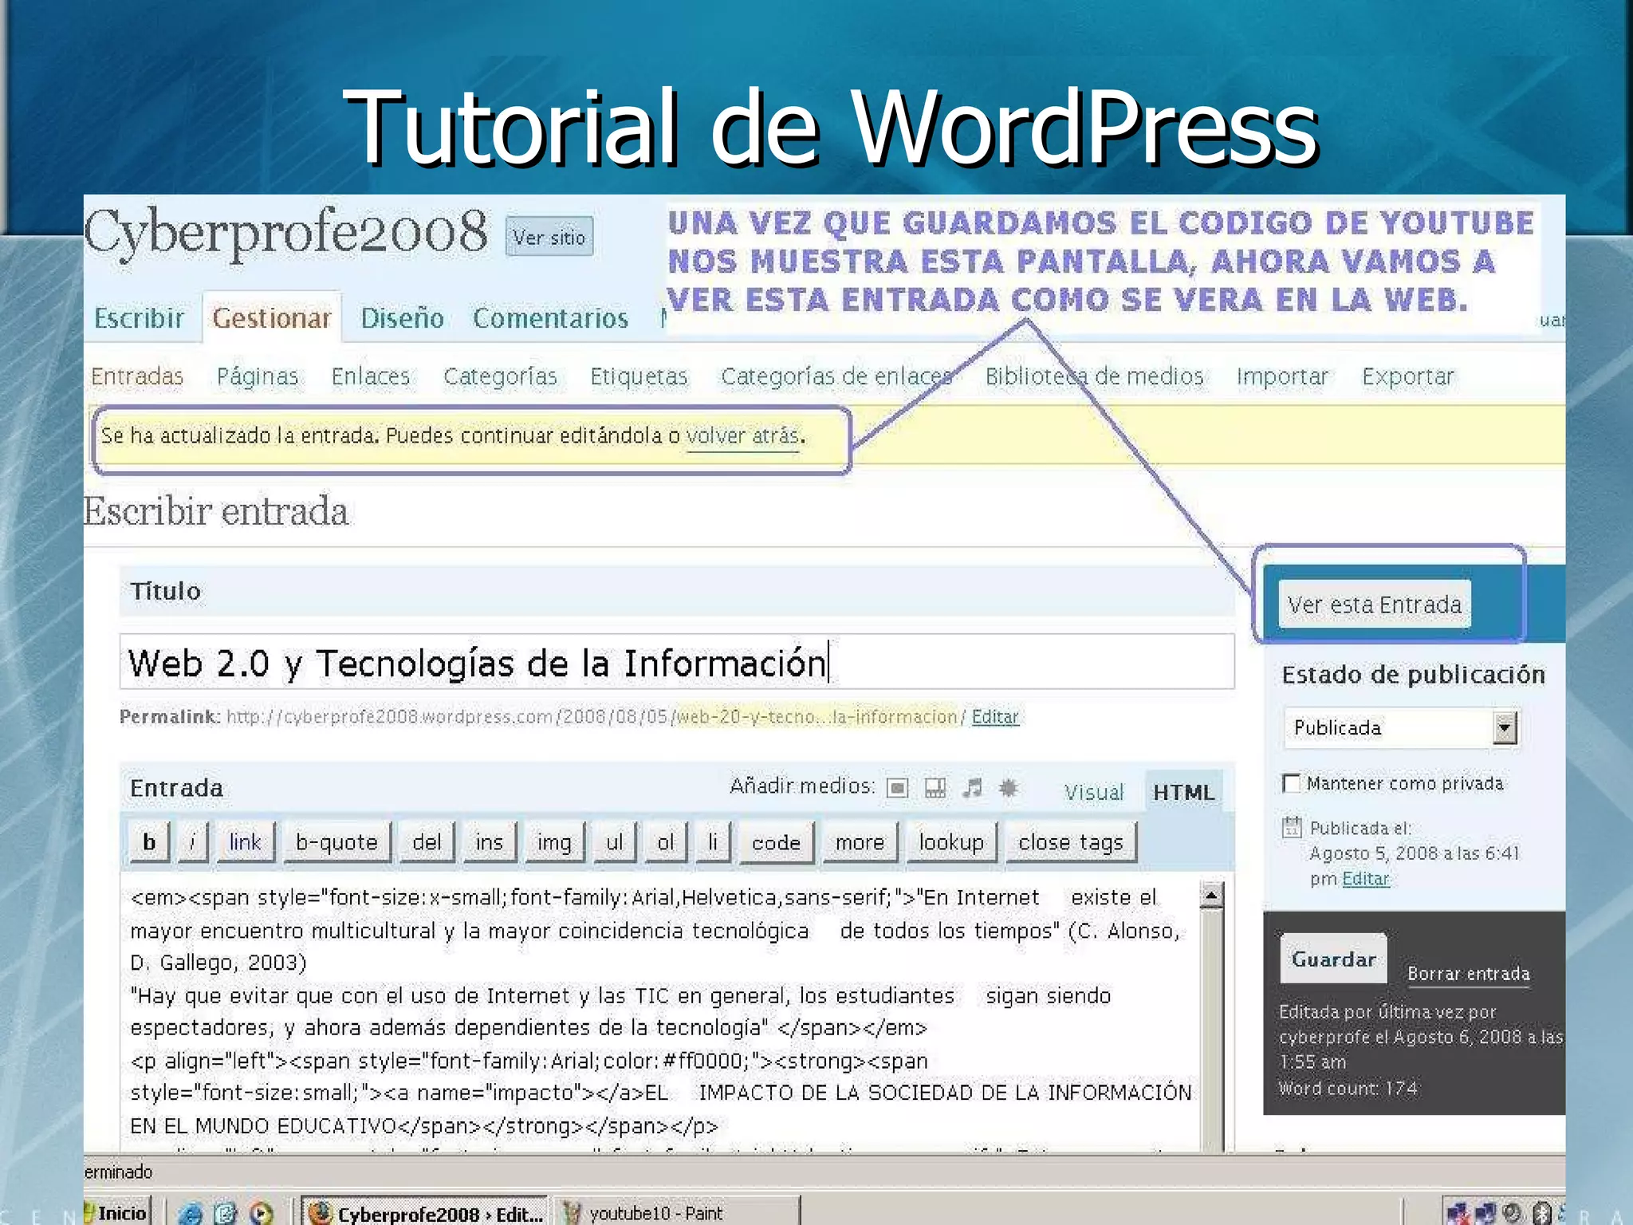Click the ins tag button
This screenshot has height=1225, width=1633.
tap(489, 842)
